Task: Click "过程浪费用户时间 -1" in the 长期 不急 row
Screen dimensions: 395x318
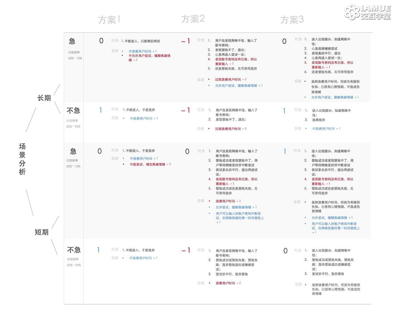Action: tap(231, 129)
